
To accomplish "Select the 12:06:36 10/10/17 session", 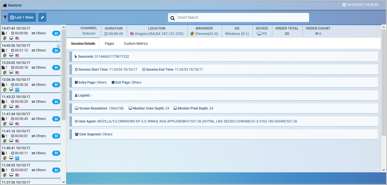I will pyautogui.click(x=31, y=85).
